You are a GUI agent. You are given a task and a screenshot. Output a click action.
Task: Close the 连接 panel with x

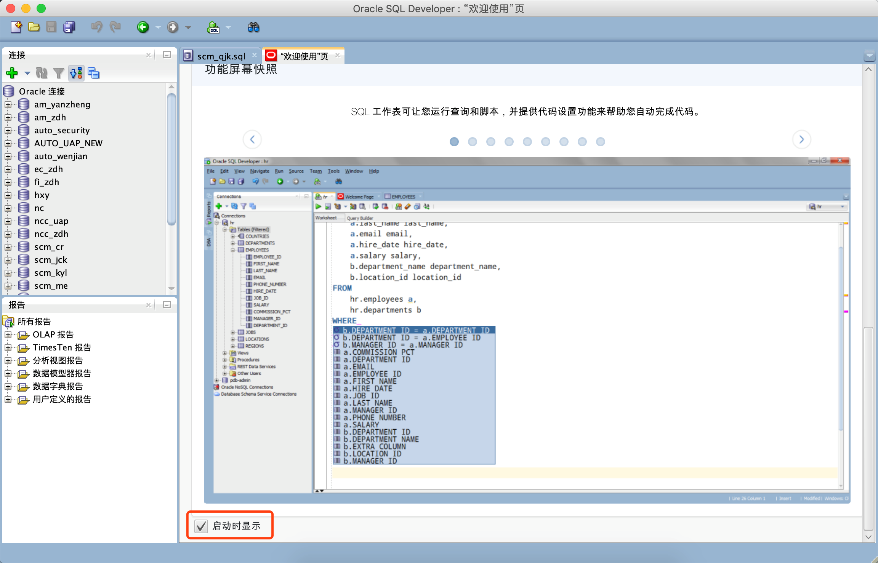point(149,55)
